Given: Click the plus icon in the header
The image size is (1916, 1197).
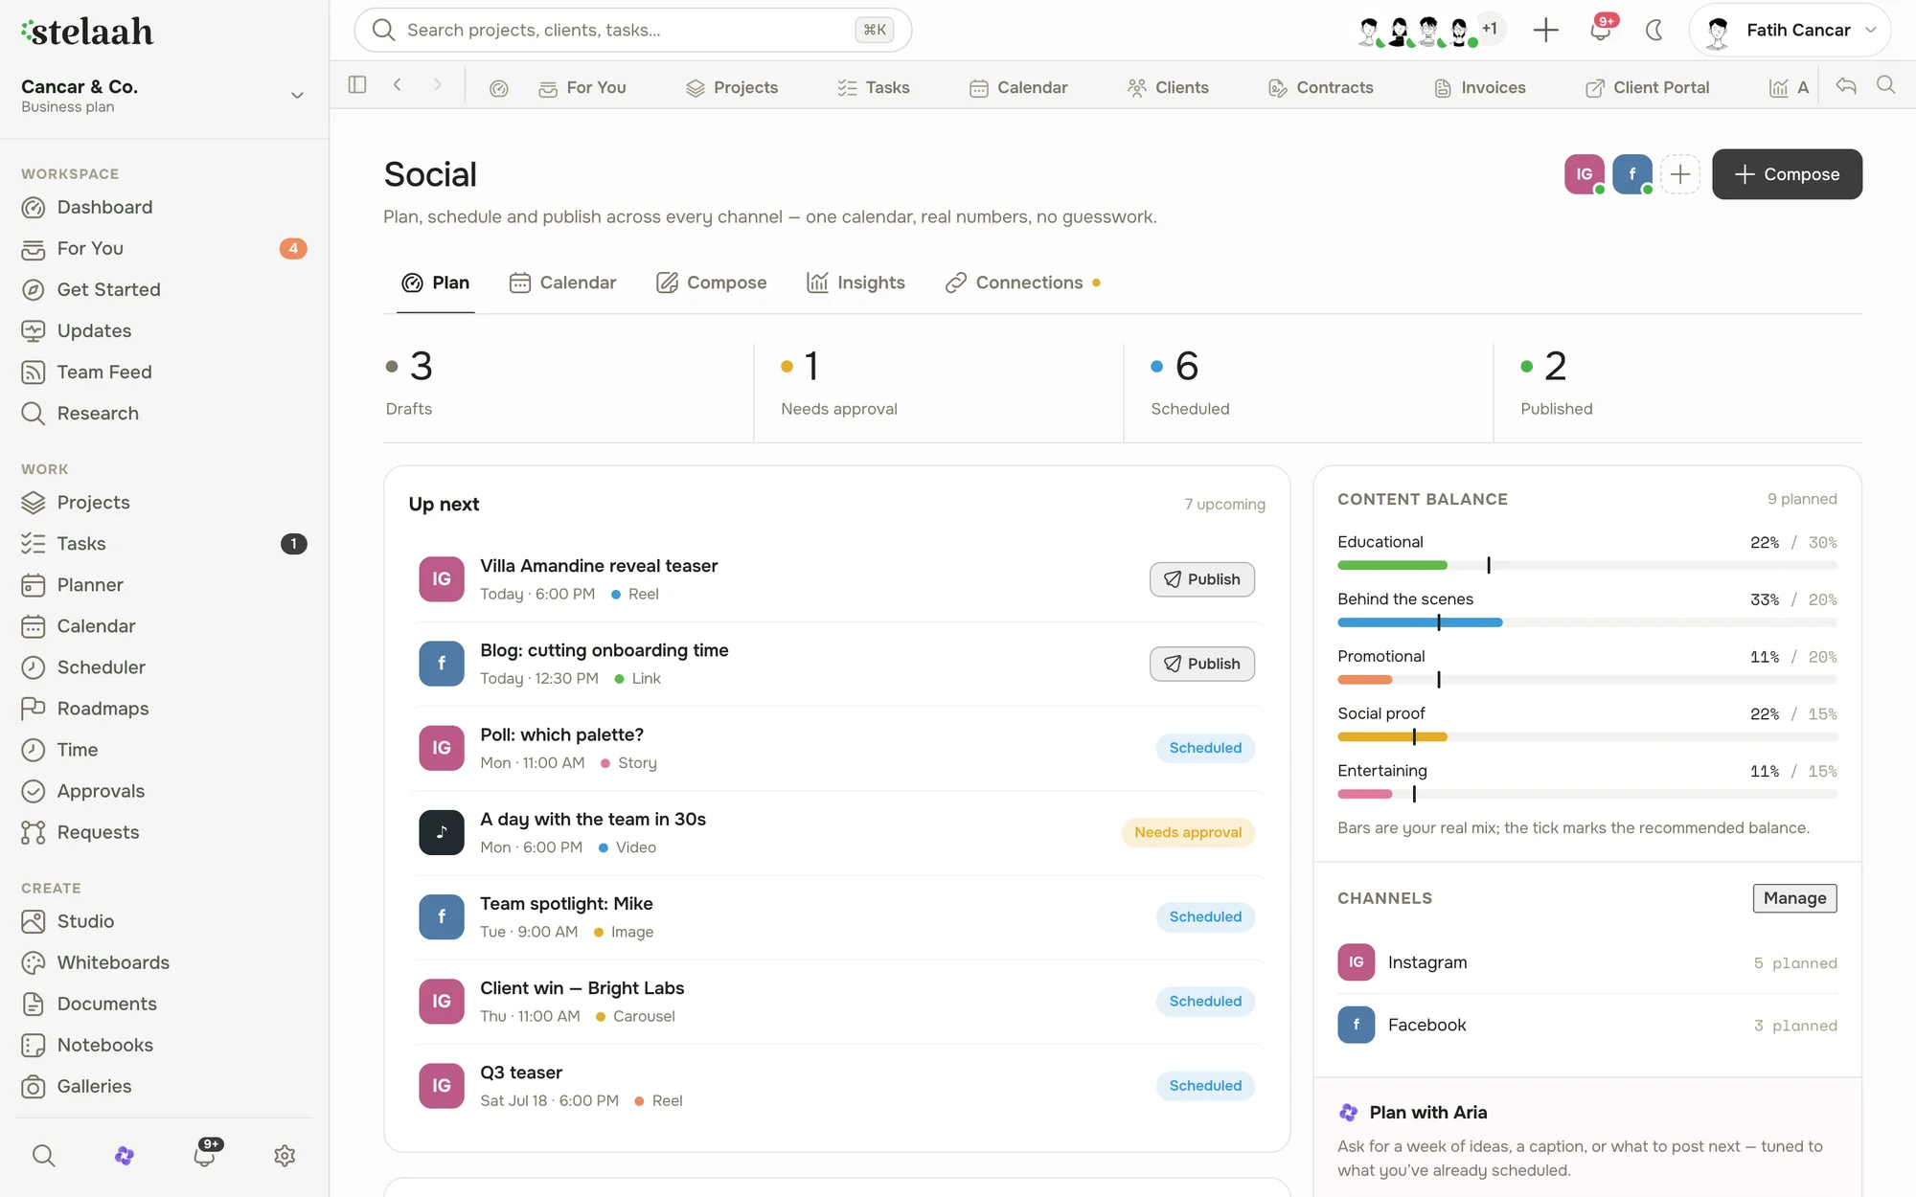Looking at the screenshot, I should (1545, 30).
